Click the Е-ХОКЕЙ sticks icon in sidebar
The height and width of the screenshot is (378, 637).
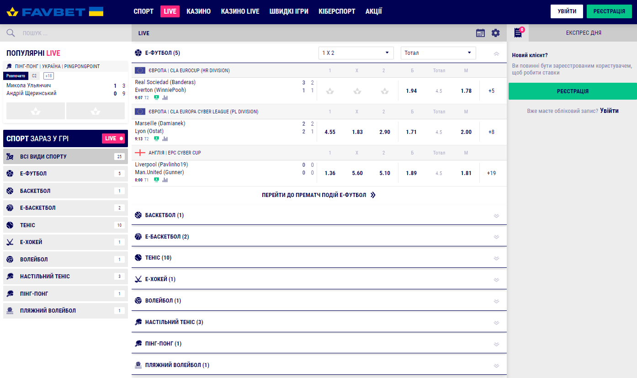point(10,242)
